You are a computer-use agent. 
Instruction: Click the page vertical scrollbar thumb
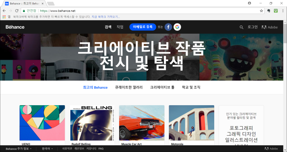[285, 34]
